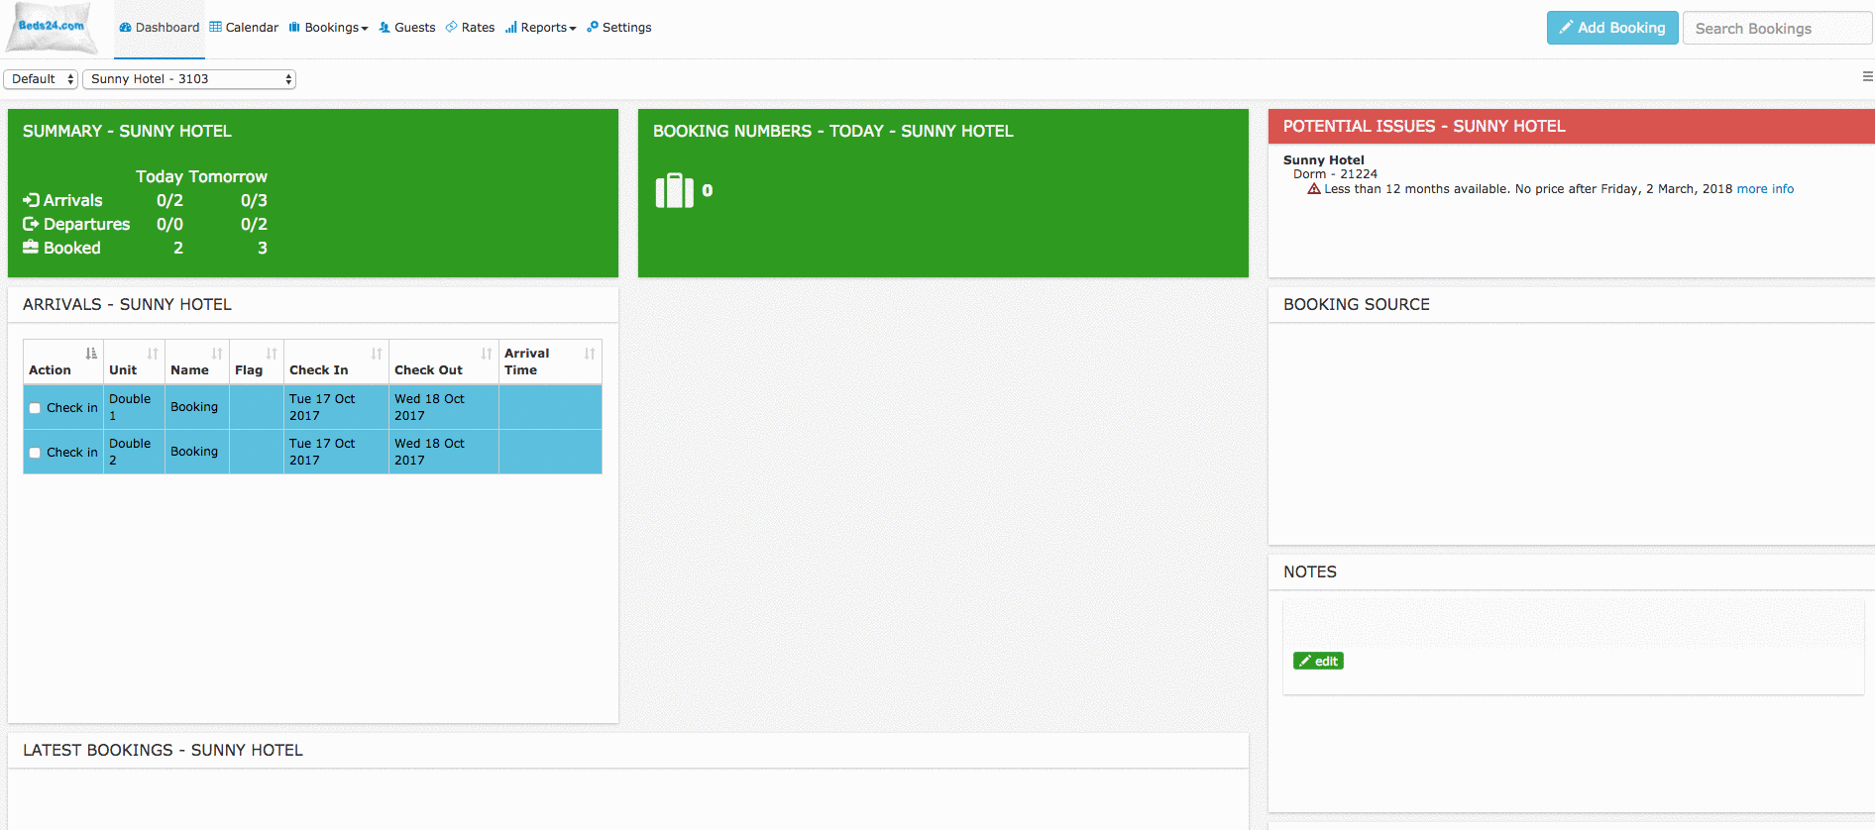Open the Calendar page
The width and height of the screenshot is (1875, 830).
244,28
